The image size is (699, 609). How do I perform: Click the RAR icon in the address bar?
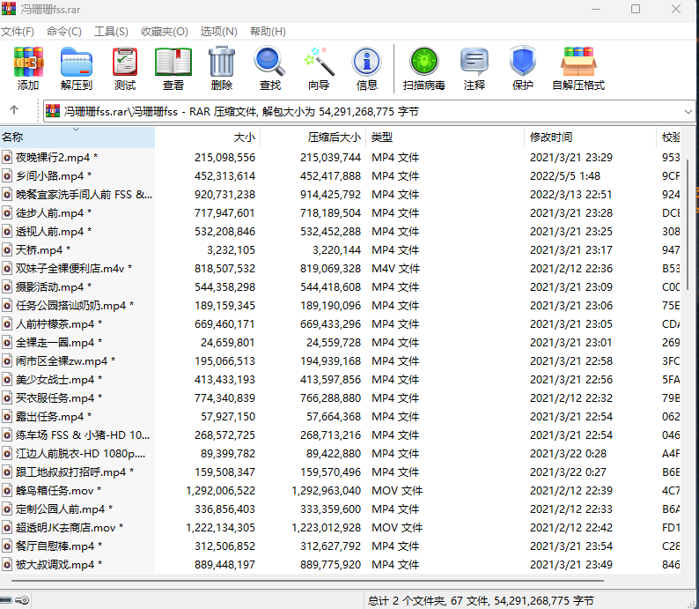click(x=53, y=111)
